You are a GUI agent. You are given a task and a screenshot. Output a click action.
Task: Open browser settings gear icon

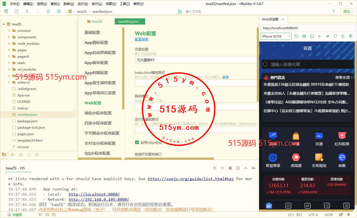[x=304, y=36]
